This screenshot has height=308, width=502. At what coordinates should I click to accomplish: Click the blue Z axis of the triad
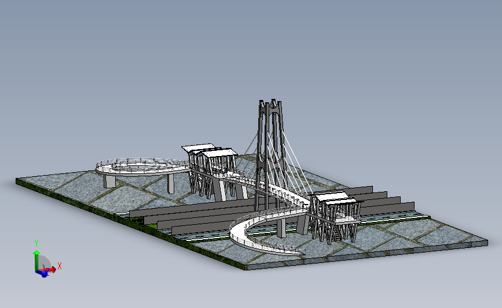pyautogui.click(x=42, y=273)
